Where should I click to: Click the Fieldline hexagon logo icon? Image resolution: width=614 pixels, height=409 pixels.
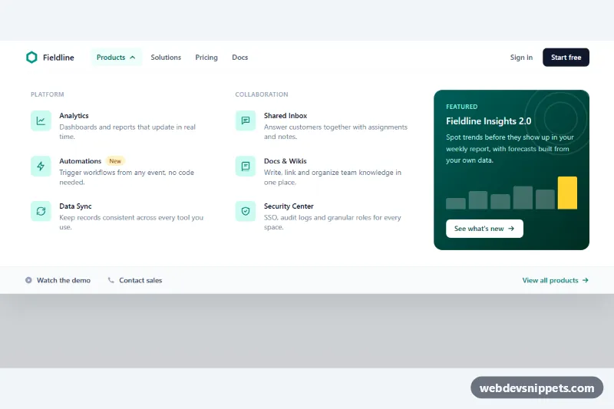(x=31, y=58)
